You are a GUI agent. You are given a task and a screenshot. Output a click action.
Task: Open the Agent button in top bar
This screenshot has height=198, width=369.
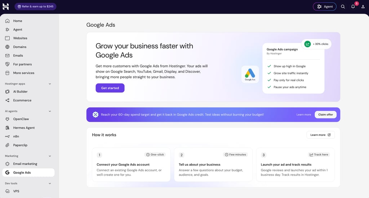click(325, 6)
